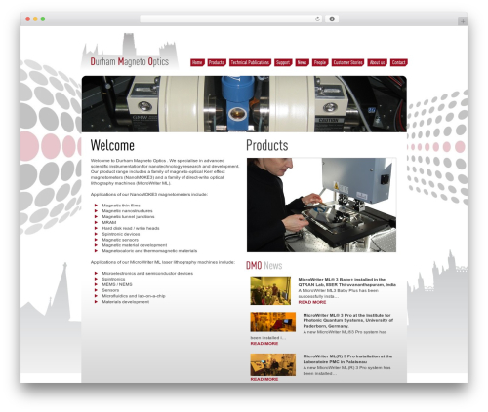The image size is (488, 412).
Task: Select 'Sensors' list item
Action: [110, 290]
